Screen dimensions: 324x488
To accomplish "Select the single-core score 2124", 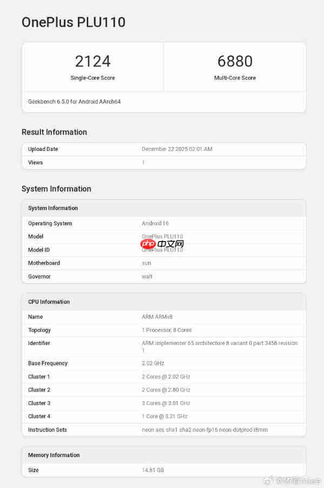I will (x=92, y=61).
